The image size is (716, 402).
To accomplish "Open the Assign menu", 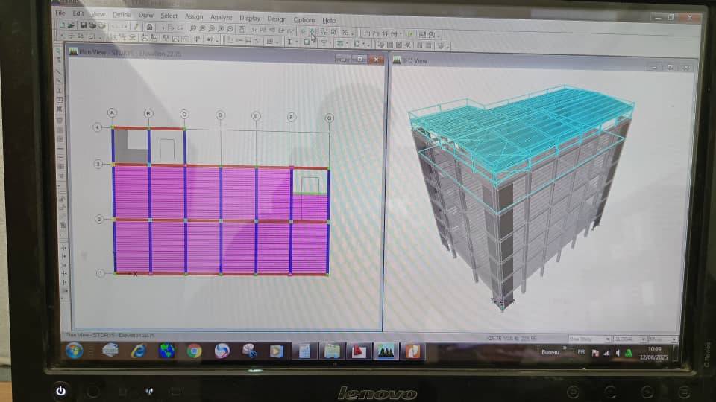I will coord(194,16).
